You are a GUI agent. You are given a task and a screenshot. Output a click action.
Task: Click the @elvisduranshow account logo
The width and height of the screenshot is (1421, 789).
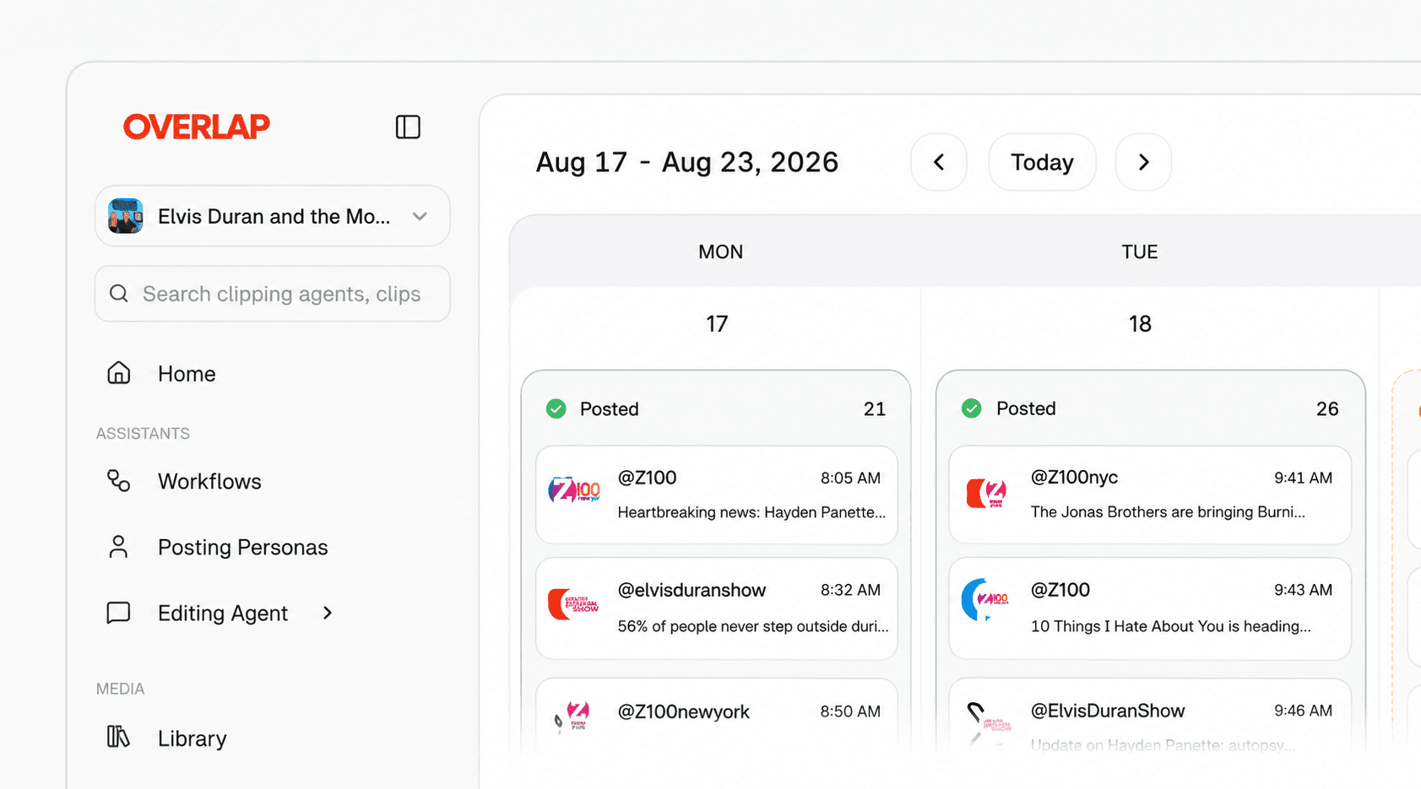coord(573,604)
